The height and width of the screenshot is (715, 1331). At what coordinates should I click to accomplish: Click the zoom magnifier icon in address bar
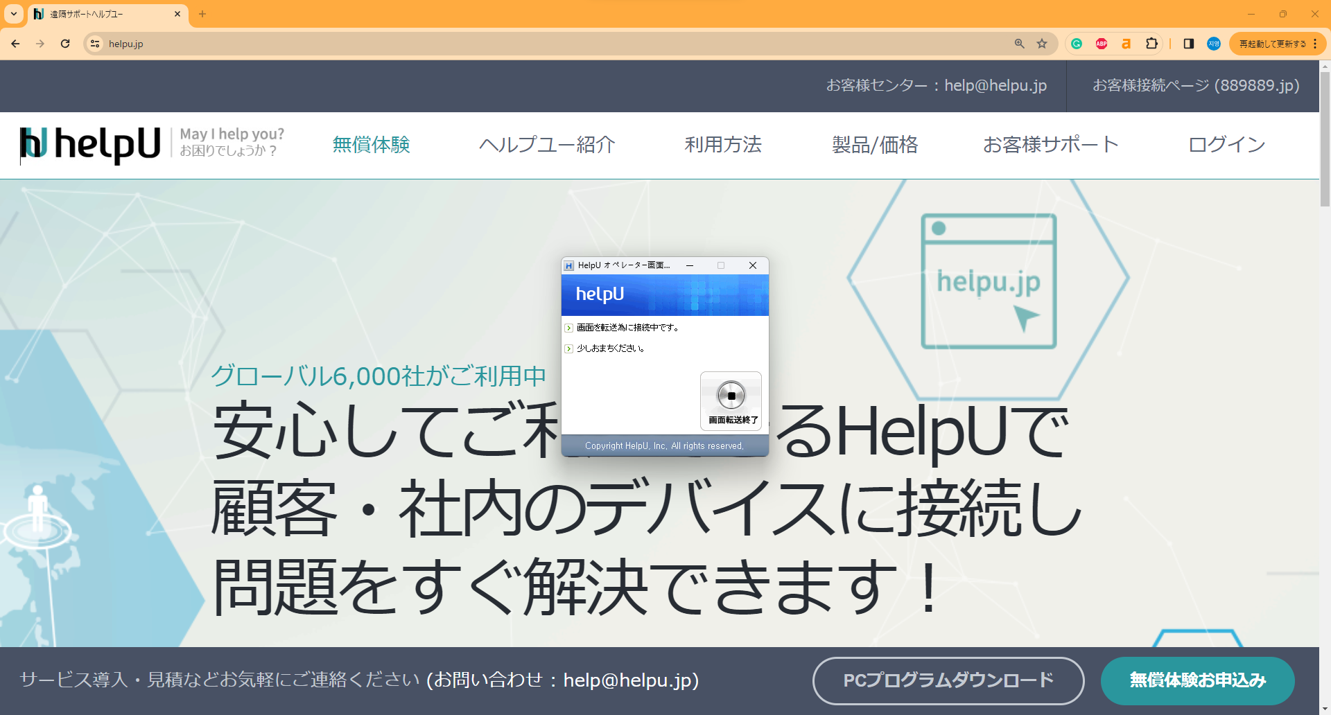click(1019, 44)
